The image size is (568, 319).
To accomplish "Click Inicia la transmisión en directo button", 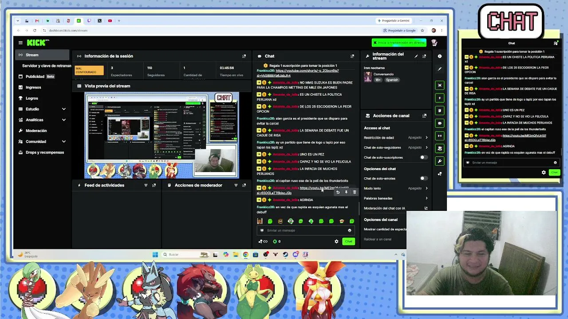I will point(399,43).
